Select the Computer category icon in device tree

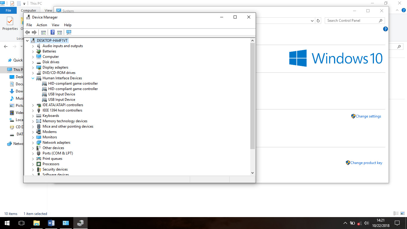click(x=39, y=57)
